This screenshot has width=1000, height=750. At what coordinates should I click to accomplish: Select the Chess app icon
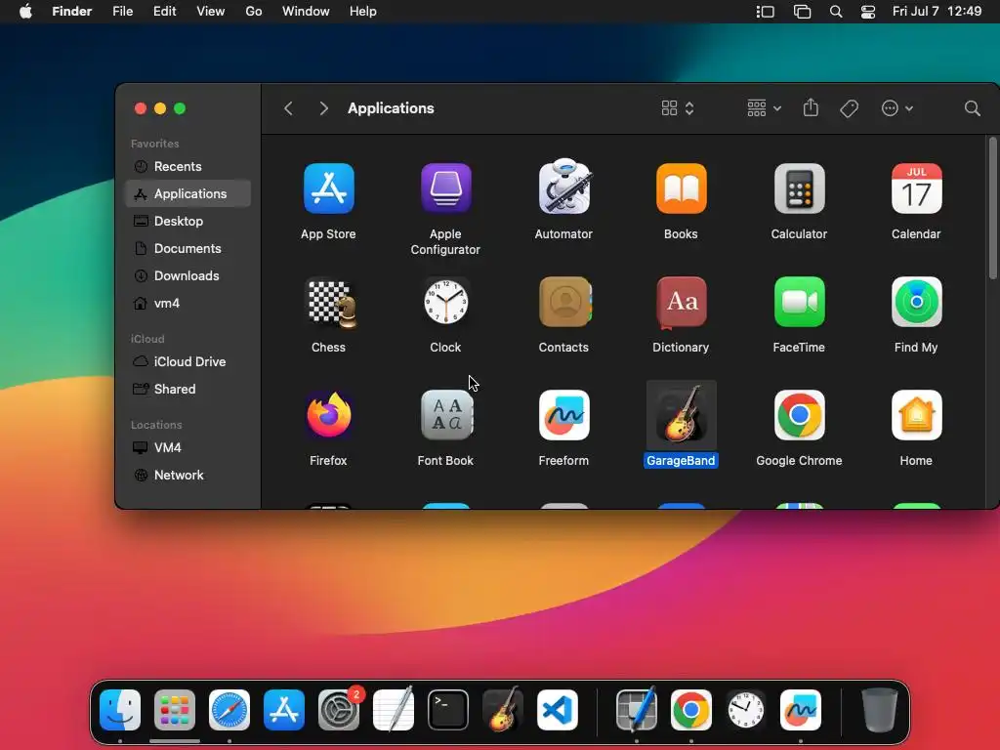click(x=330, y=303)
